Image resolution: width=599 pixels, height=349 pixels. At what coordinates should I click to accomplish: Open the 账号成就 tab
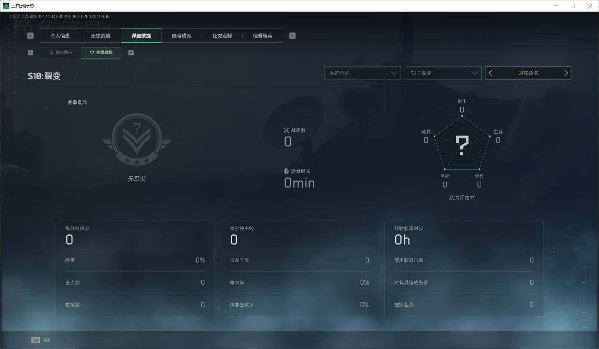point(182,36)
